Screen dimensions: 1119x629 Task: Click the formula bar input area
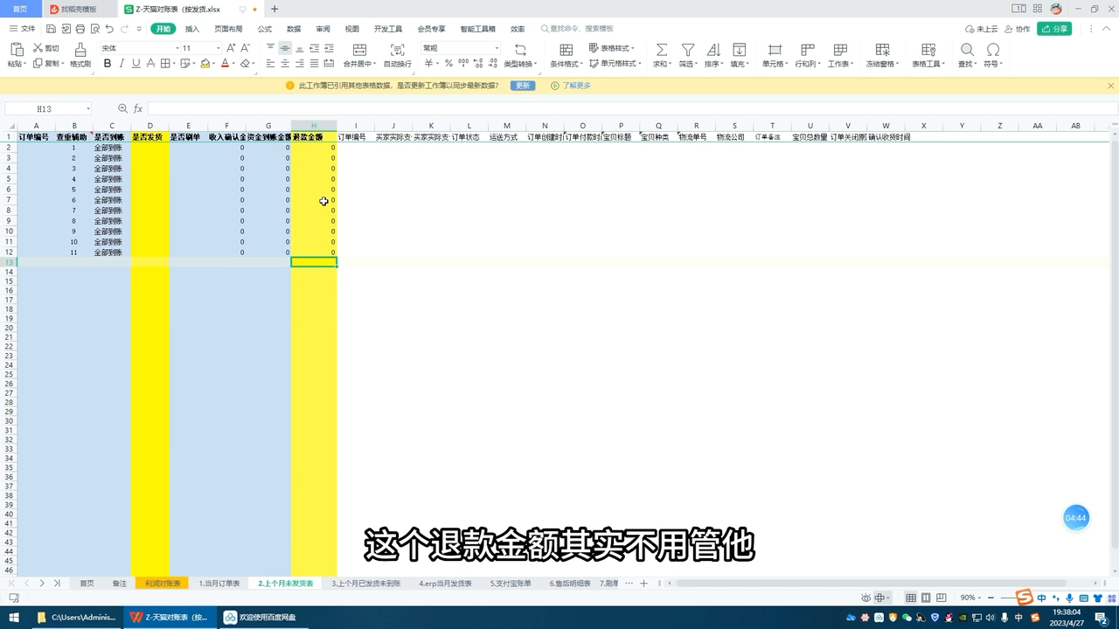629,108
